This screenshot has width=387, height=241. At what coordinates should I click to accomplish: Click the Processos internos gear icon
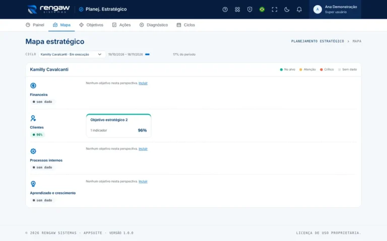click(x=33, y=151)
